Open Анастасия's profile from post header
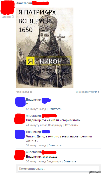 [x=24, y=3]
